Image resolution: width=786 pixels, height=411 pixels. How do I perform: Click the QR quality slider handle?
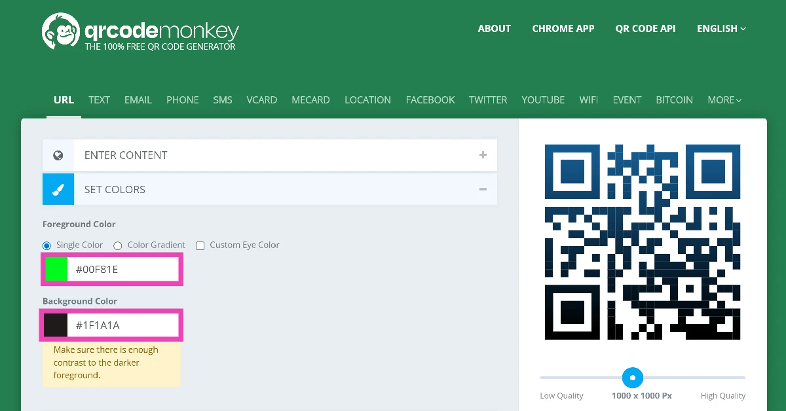point(632,378)
